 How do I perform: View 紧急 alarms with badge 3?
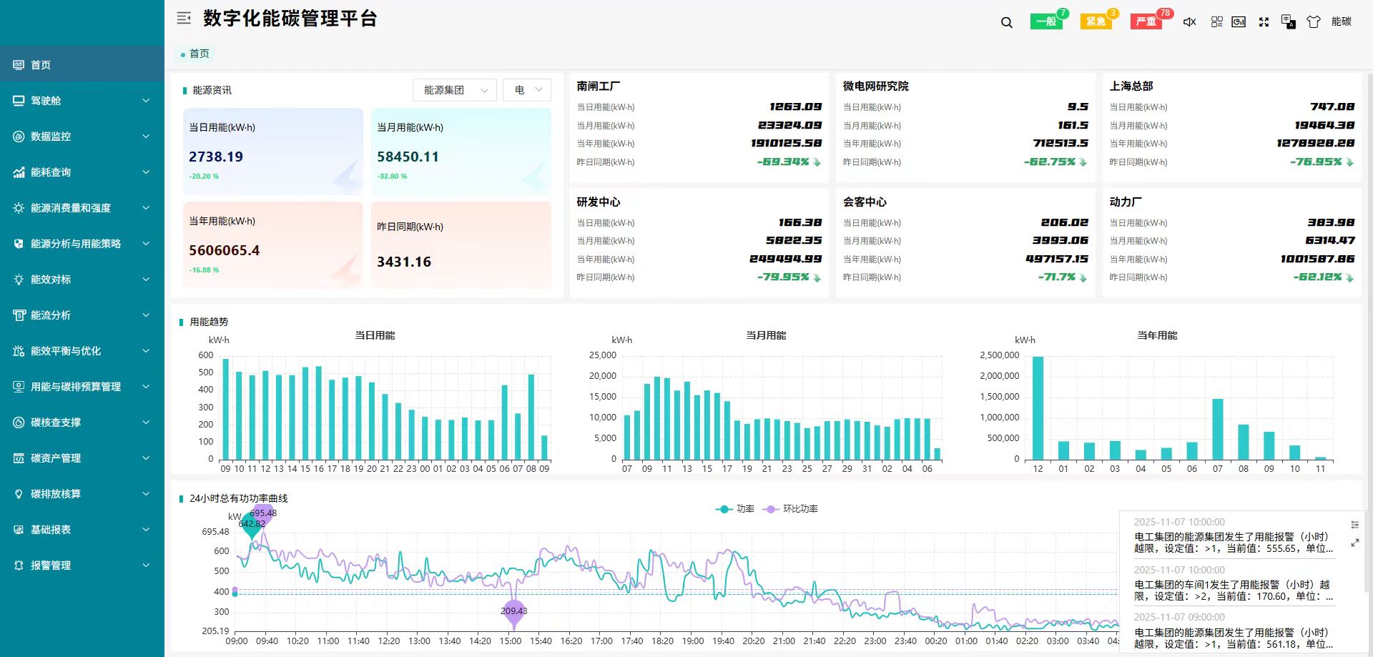1096,21
